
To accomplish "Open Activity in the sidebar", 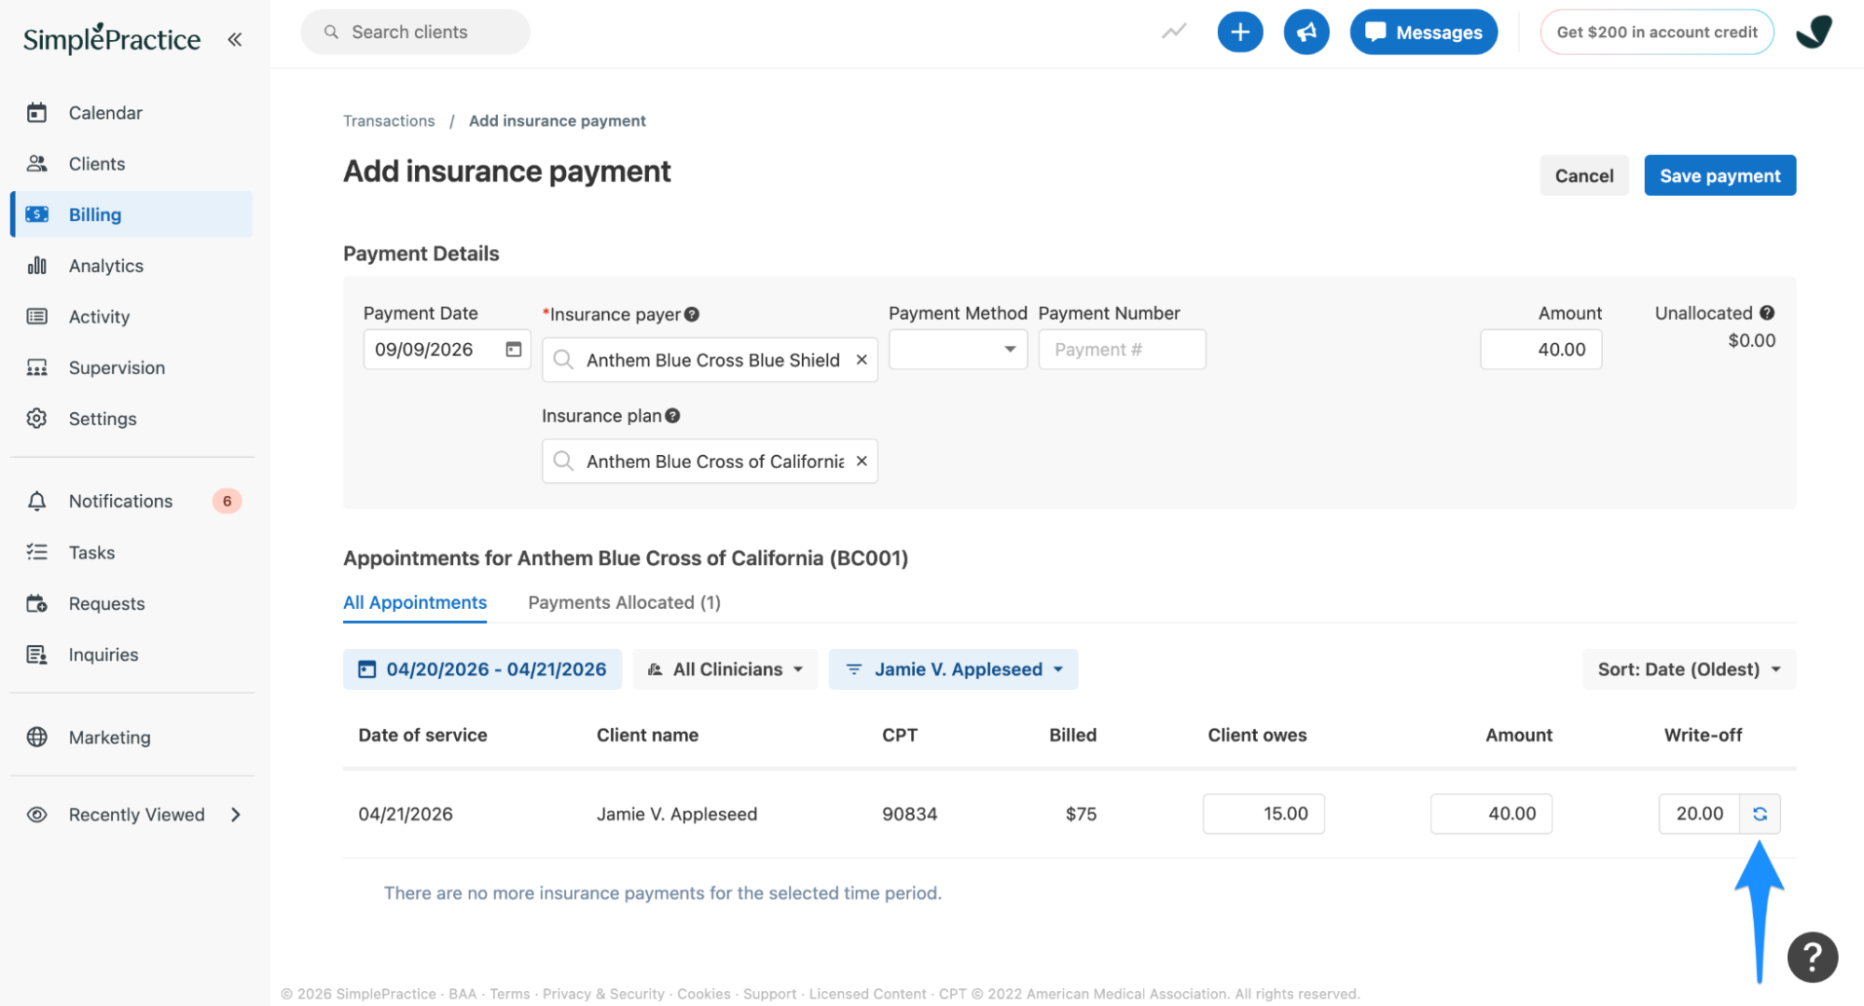I will click(131, 317).
